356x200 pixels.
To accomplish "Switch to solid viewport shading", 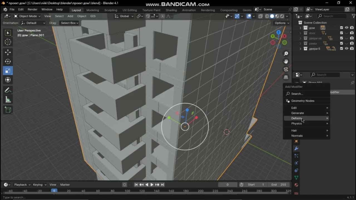I will [272, 16].
